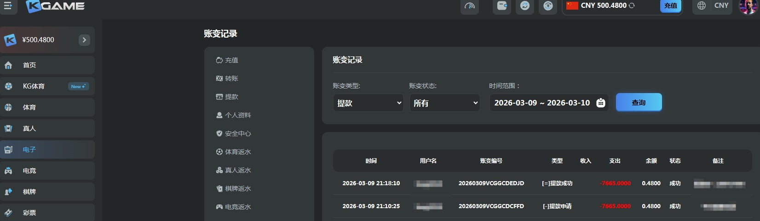Open 体育 sports section in sidebar
Viewport: 760px width, 221px height.
[47, 107]
